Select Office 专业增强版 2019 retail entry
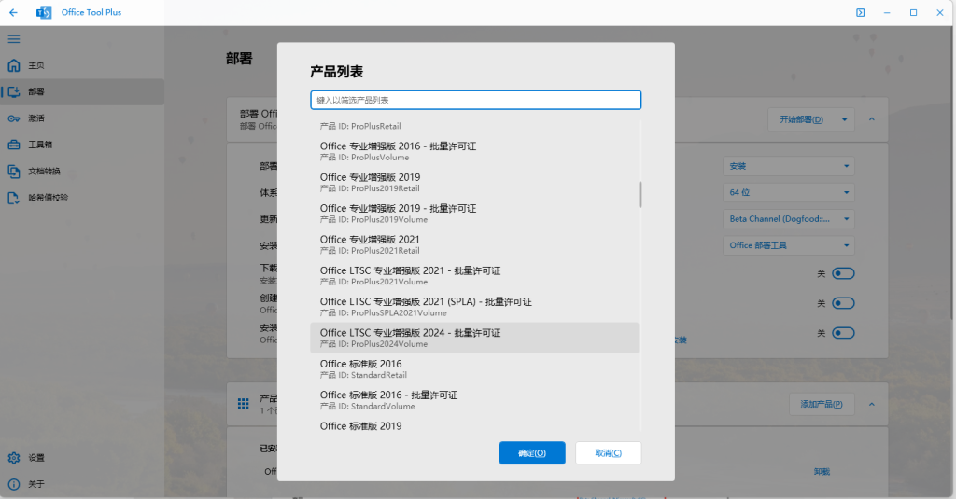 (x=474, y=182)
